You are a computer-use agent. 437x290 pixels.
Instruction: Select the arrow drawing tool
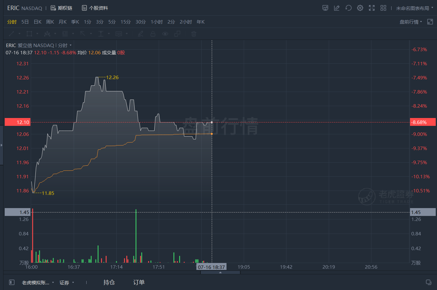pos(83,34)
